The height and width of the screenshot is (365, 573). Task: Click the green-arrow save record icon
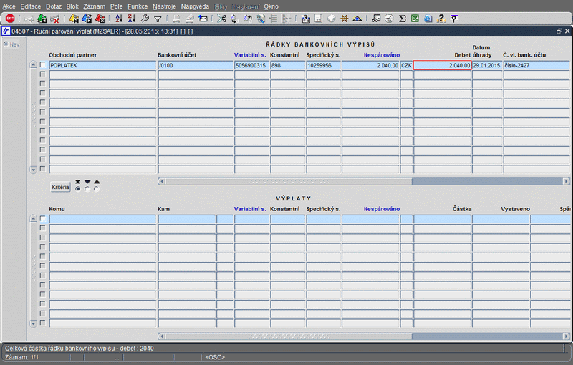(x=42, y=19)
